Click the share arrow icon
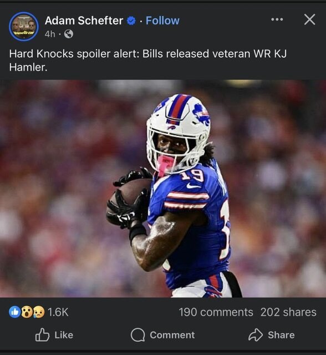The image size is (326, 355). (x=256, y=335)
